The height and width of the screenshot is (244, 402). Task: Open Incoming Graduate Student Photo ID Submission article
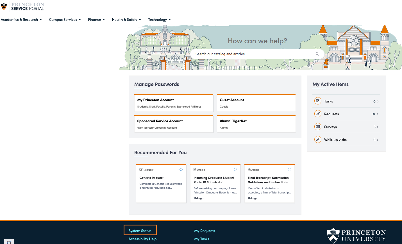(x=214, y=180)
